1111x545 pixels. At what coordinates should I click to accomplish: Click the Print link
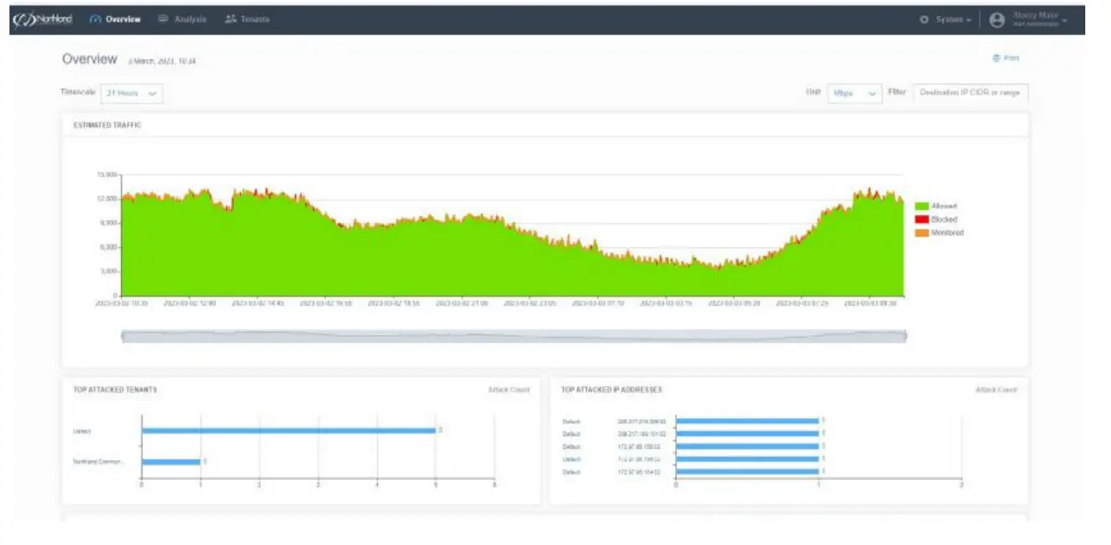[x=1005, y=58]
